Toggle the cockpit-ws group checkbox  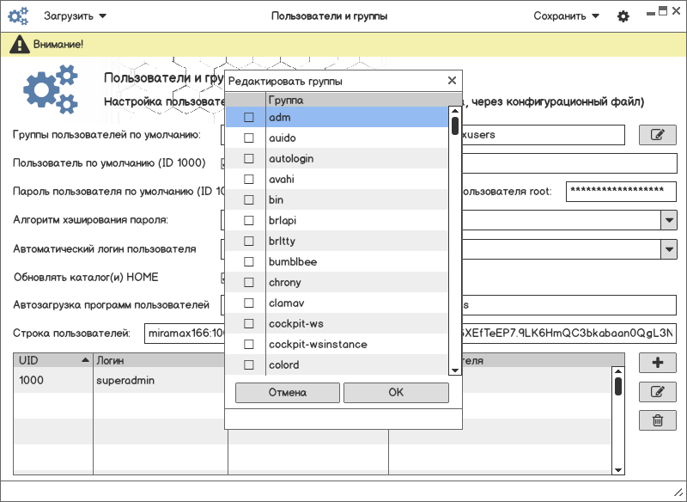tap(249, 323)
